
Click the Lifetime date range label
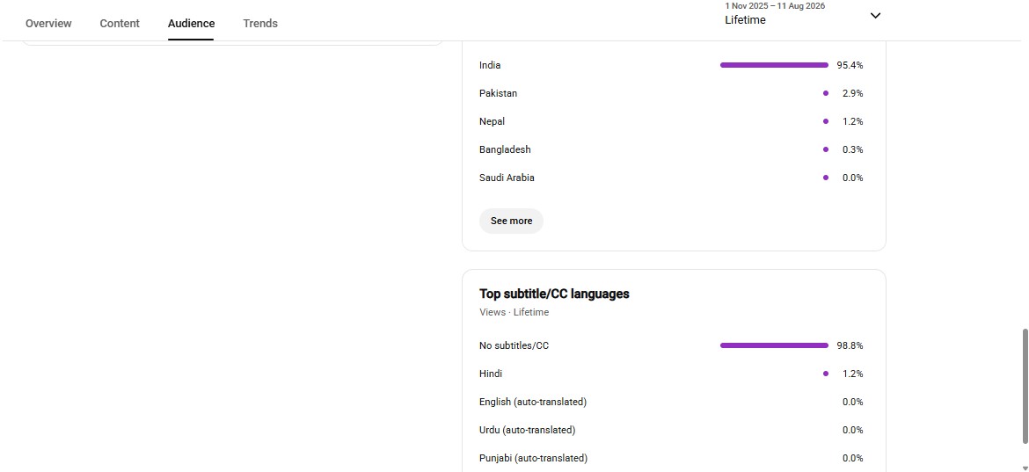(x=745, y=19)
